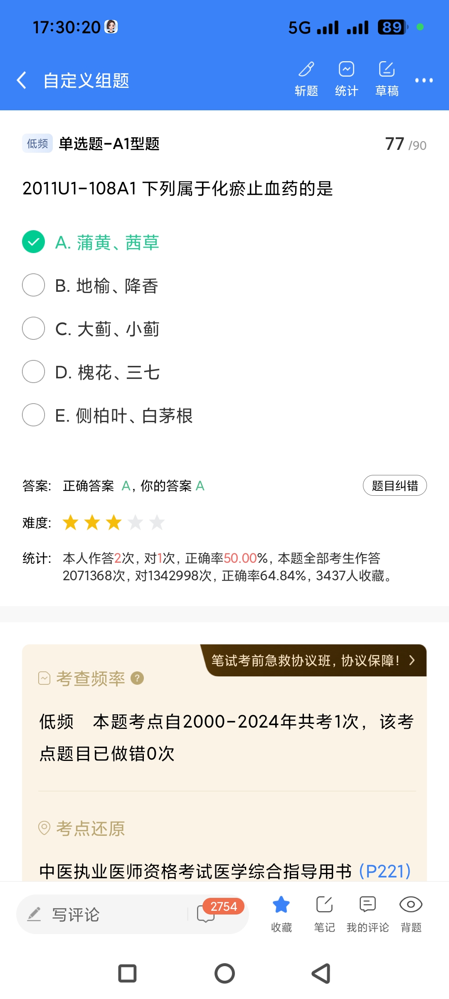This screenshot has height=999, width=449.
Task: Tap the 写评论 input field
Action: click(104, 914)
